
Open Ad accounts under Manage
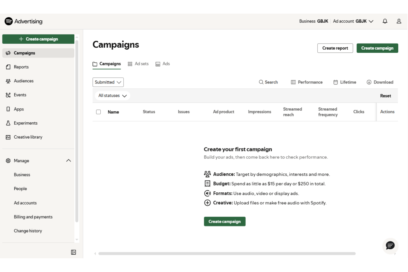coord(25,203)
